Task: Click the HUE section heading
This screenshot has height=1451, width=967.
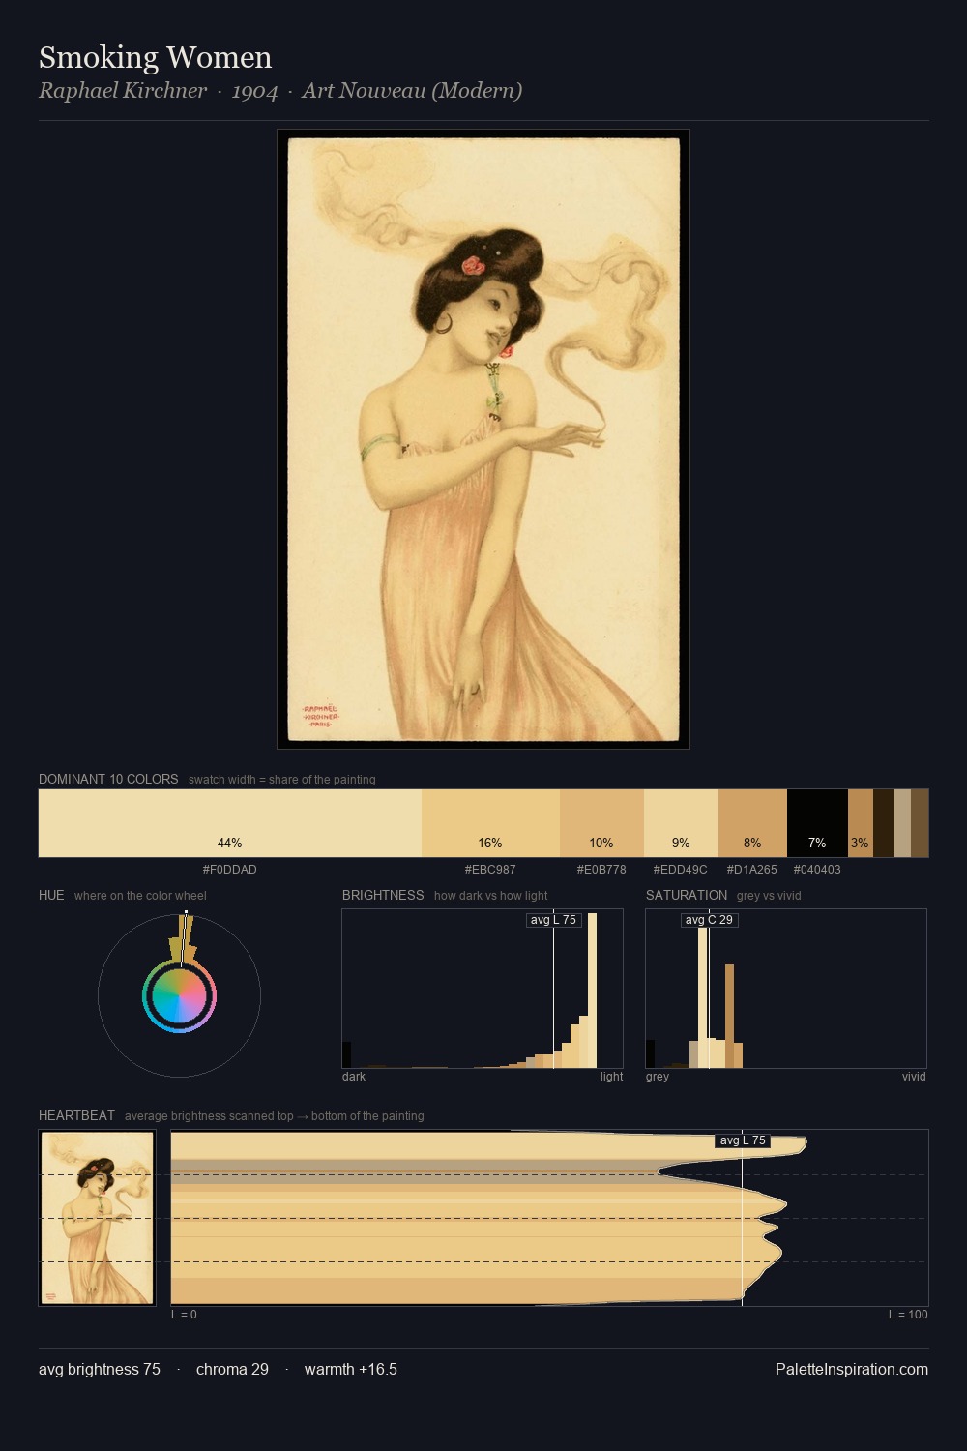Action: click(51, 895)
